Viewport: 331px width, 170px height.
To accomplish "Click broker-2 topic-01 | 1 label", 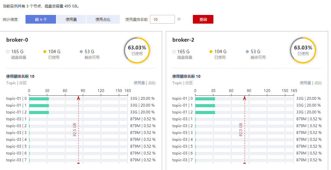I will pos(183,105).
